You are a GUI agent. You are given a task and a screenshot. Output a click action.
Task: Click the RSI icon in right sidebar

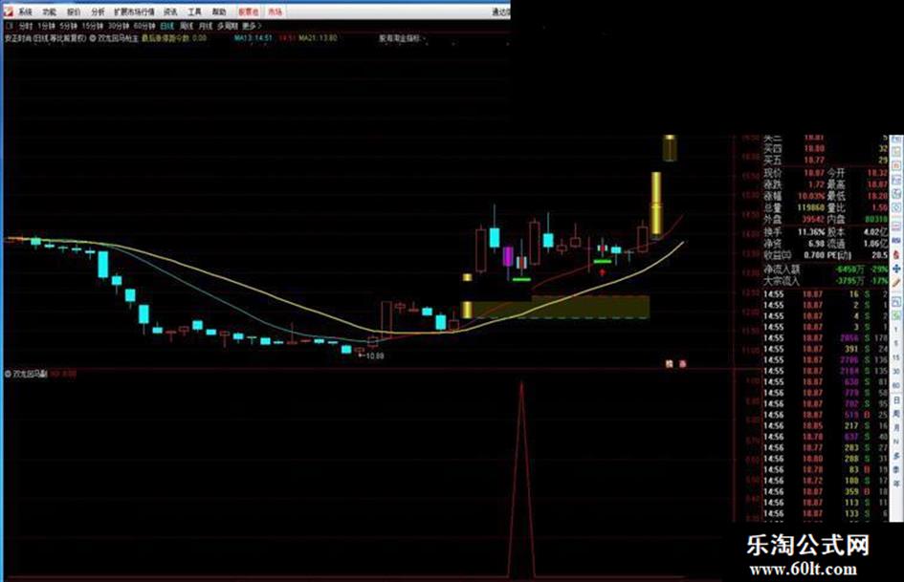(896, 241)
